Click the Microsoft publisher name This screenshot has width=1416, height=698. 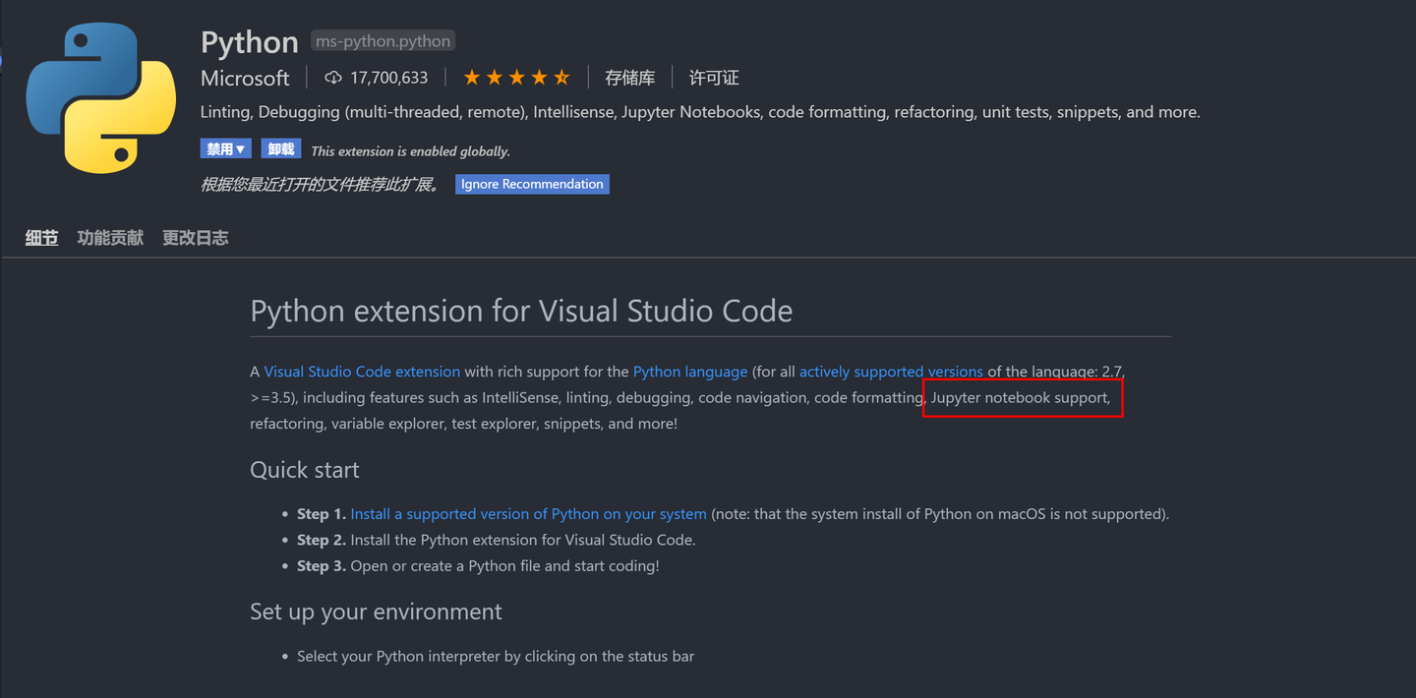245,78
